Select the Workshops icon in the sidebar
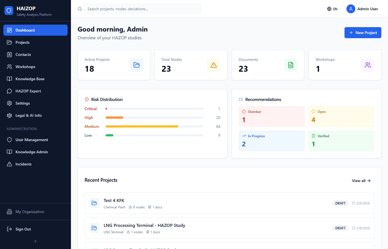The image size is (388, 249). click(x=9, y=66)
